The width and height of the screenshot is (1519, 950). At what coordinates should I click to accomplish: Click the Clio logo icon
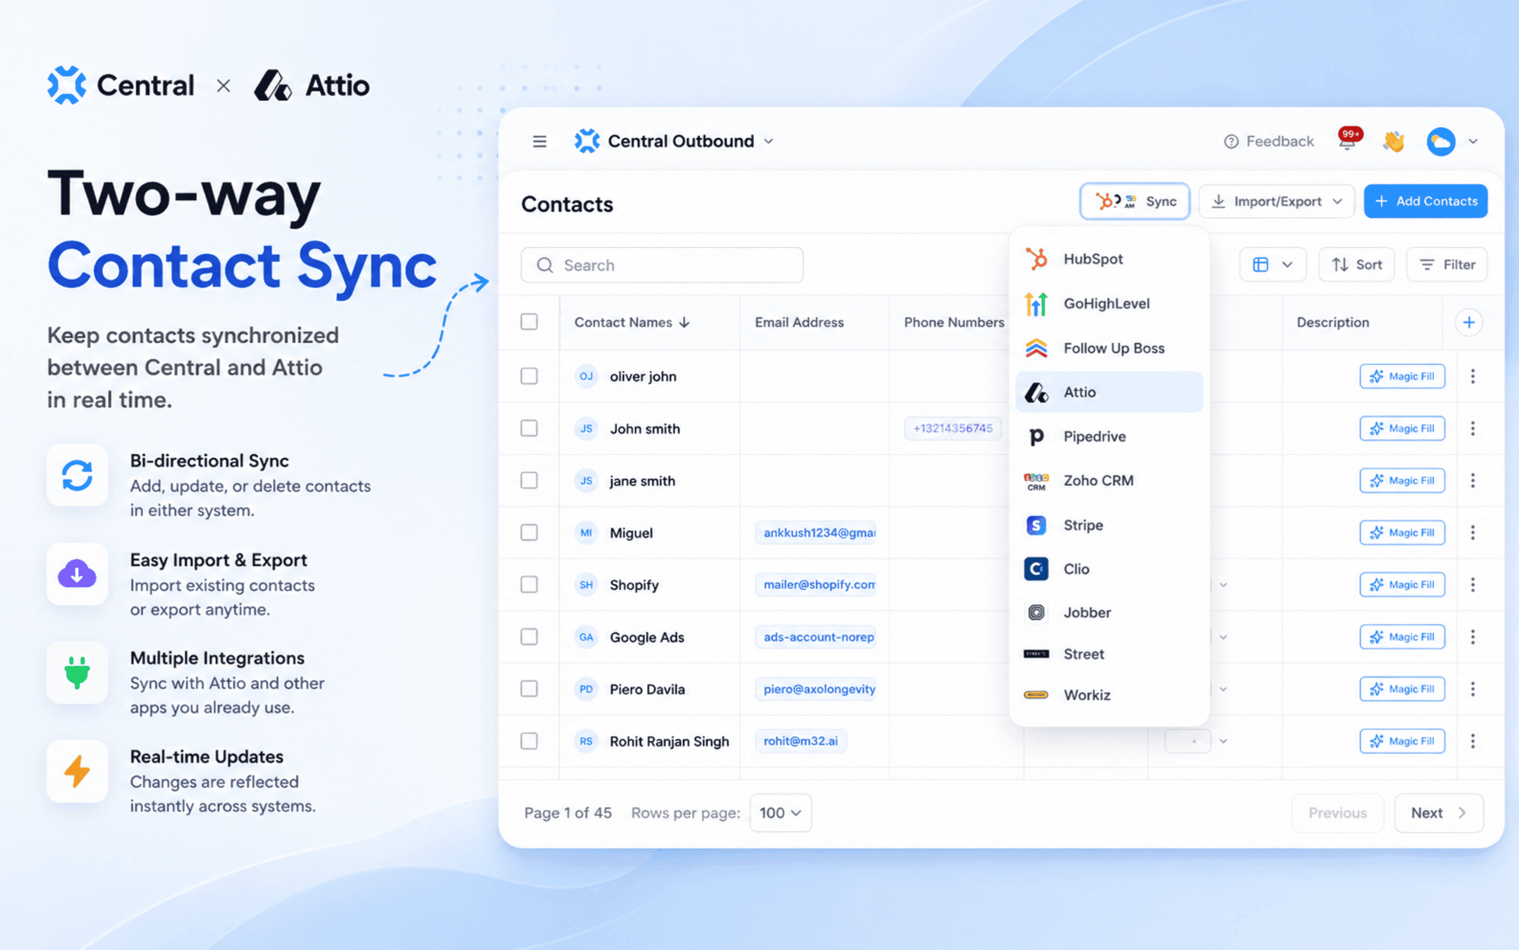(1036, 569)
